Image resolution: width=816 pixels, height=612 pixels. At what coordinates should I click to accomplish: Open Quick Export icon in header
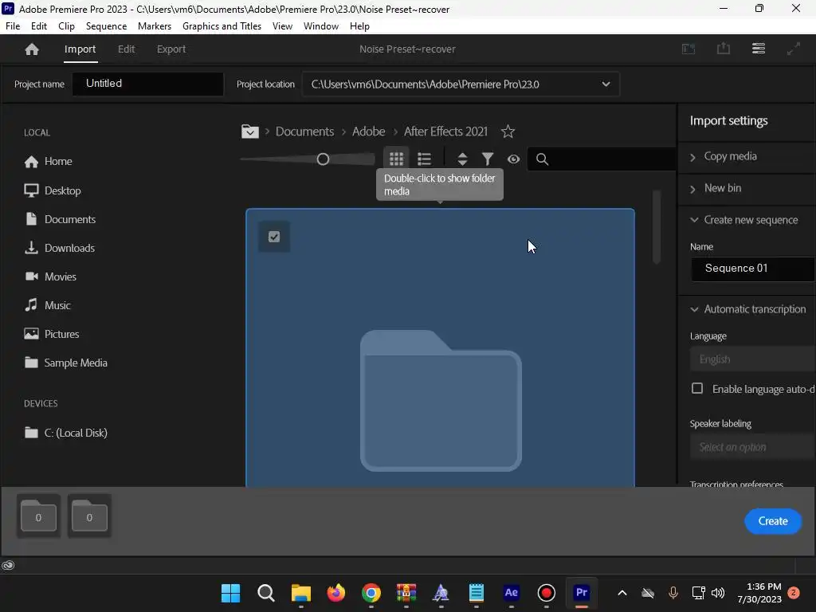[x=724, y=49]
